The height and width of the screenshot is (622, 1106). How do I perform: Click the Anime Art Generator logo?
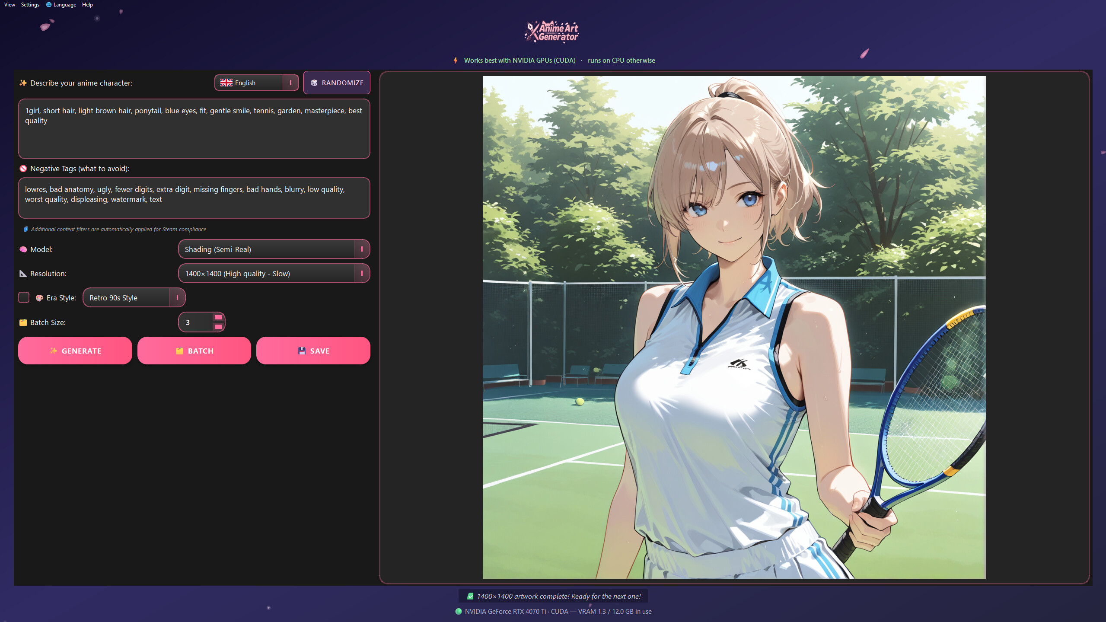[x=551, y=32]
